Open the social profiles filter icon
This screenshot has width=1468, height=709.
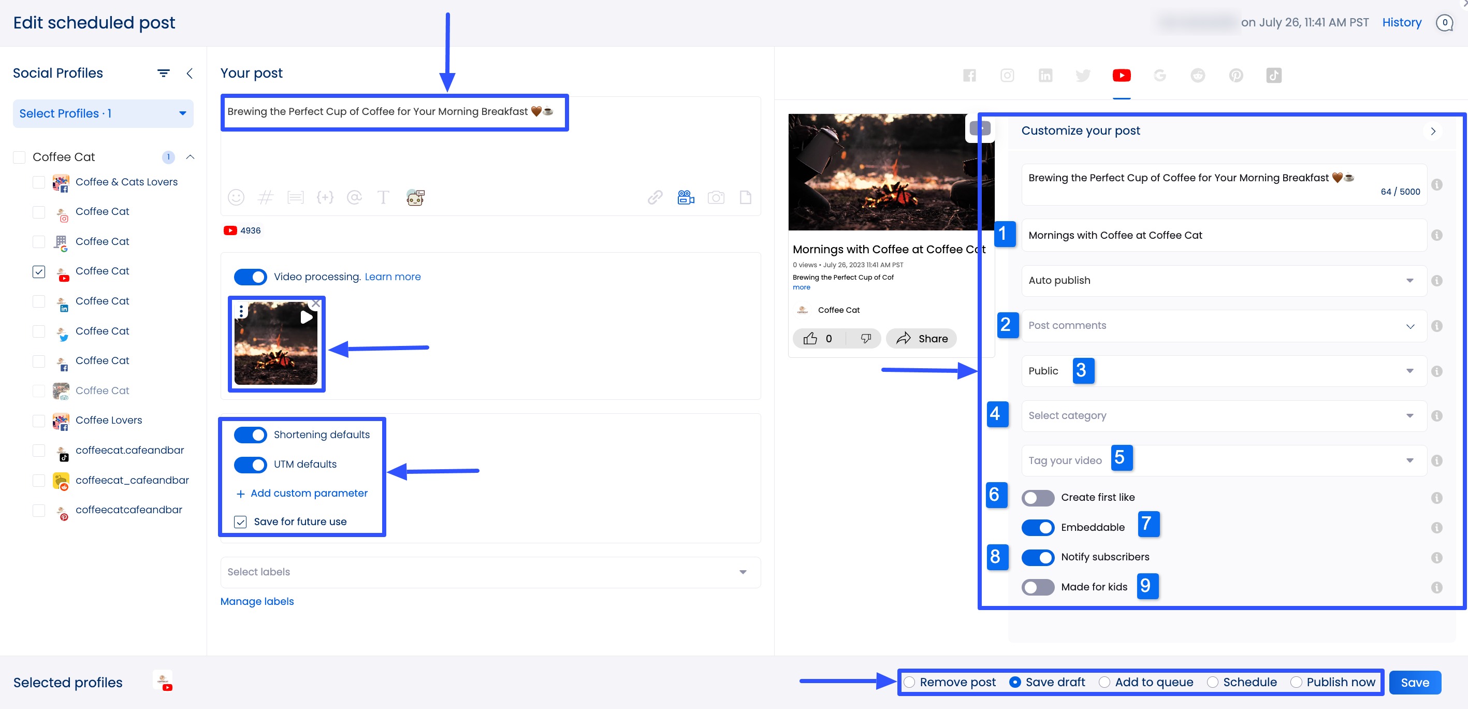click(x=164, y=73)
